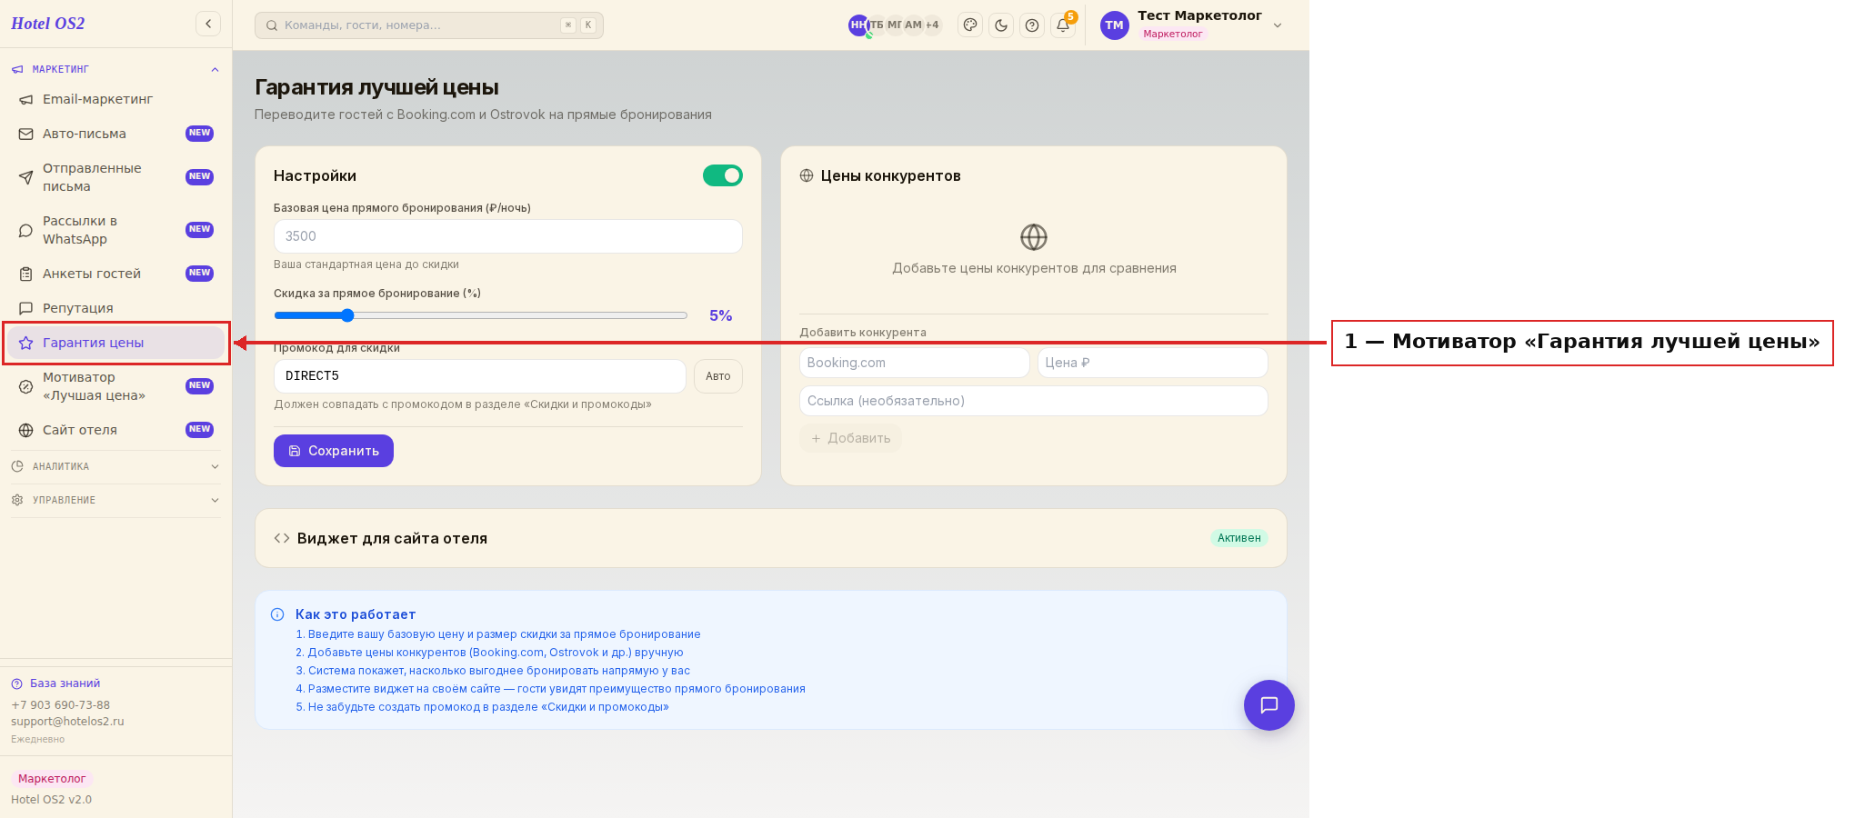Focus the base price input field
This screenshot has height=818, width=1855.
[508, 236]
